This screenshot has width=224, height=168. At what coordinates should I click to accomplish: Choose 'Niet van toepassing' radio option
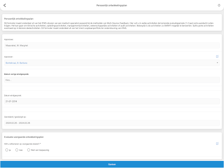click(x=28, y=150)
